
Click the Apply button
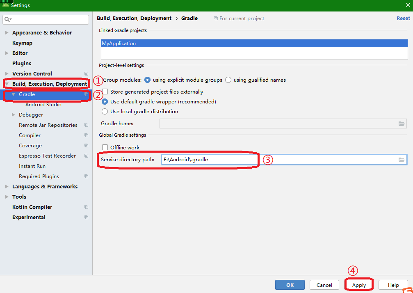(359, 285)
